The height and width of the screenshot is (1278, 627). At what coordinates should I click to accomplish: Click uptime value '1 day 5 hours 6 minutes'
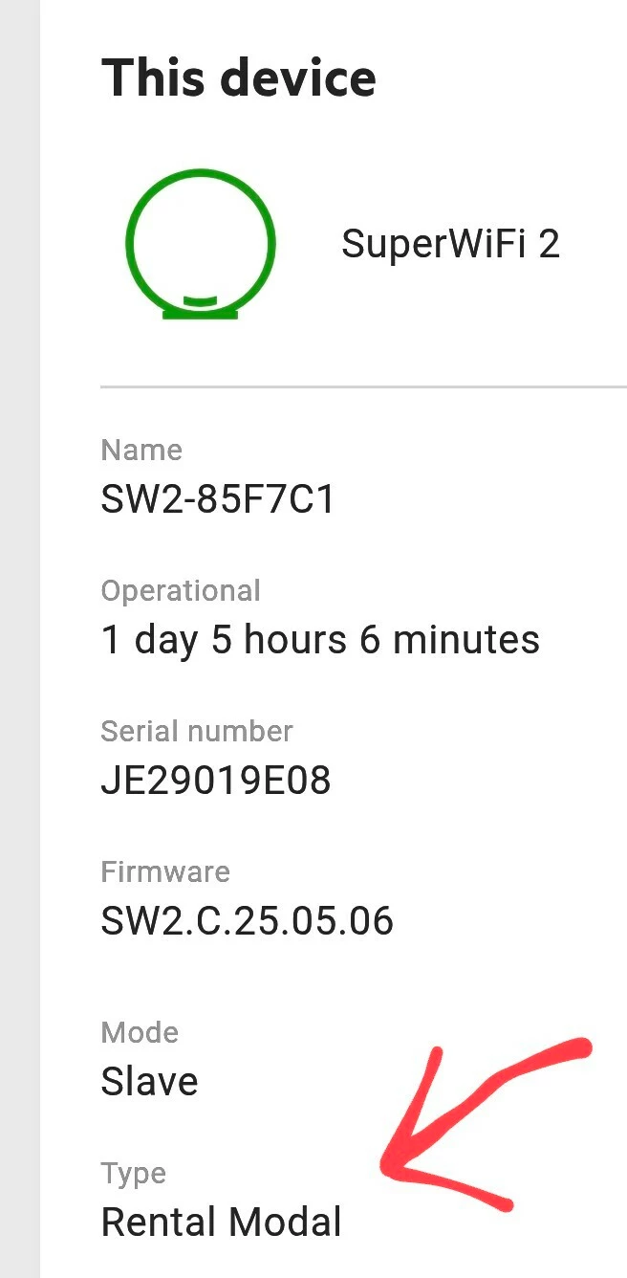click(320, 640)
